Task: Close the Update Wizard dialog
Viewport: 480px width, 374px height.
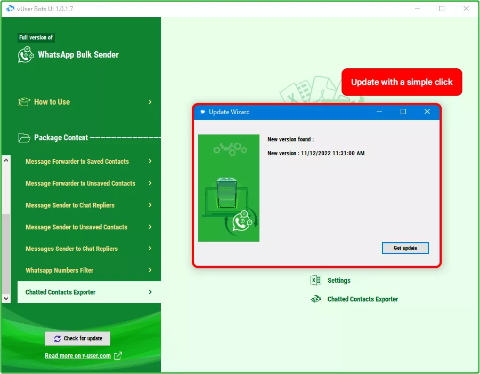Action: tap(427, 112)
